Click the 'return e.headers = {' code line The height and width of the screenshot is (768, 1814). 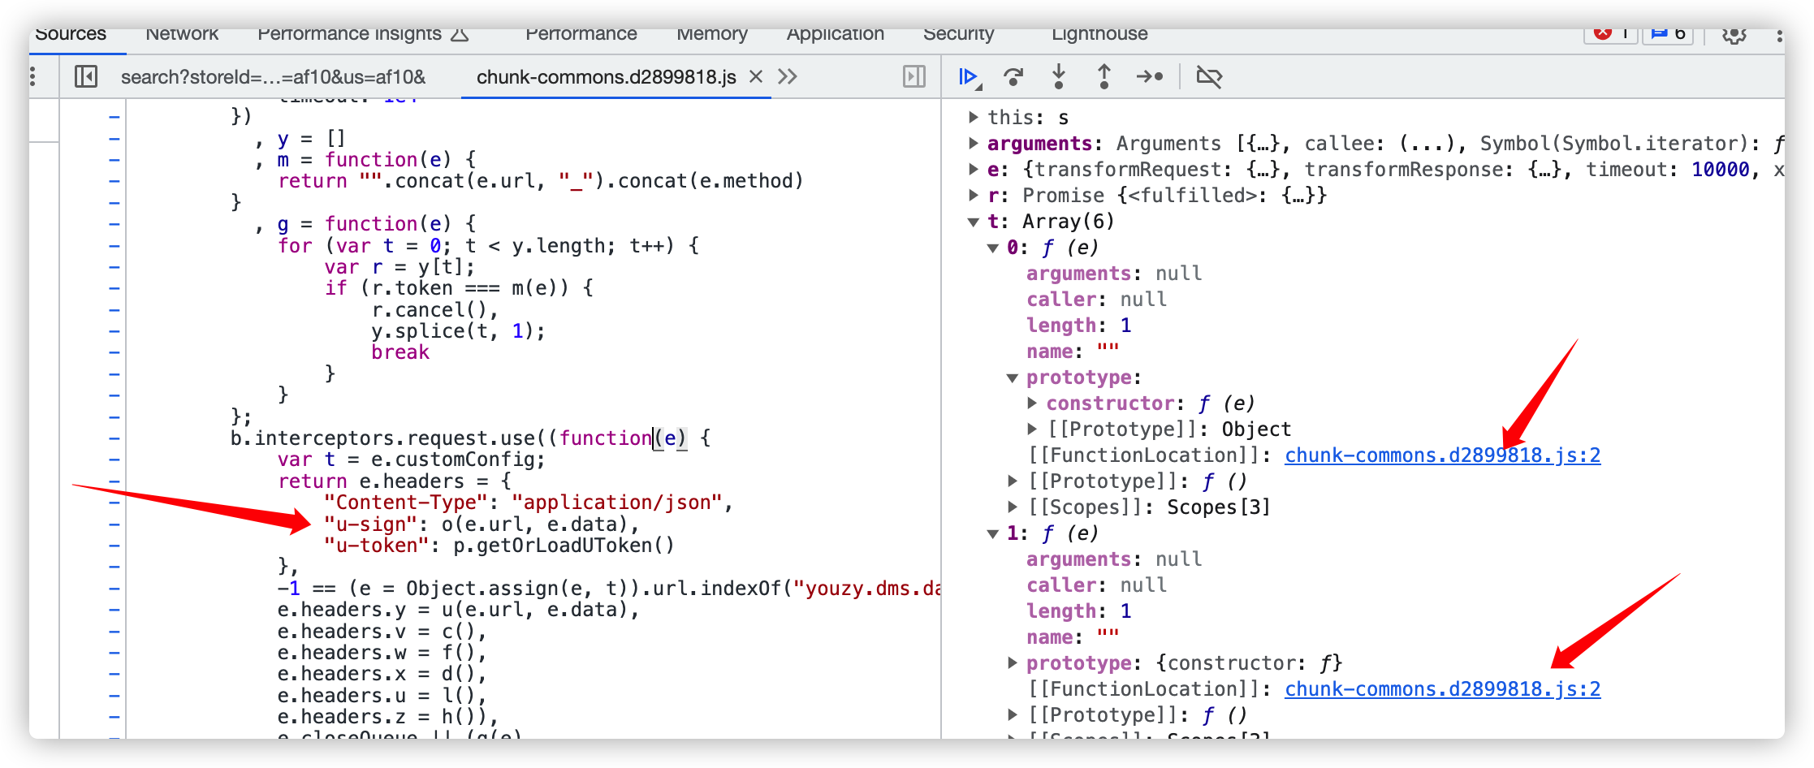[395, 481]
